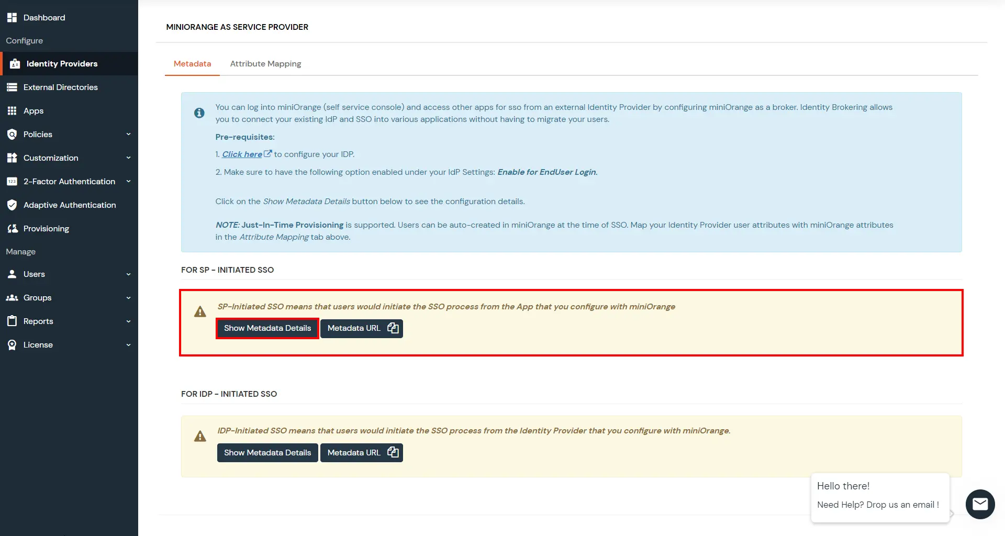
Task: Click the License label in sidebar
Action: tap(38, 344)
